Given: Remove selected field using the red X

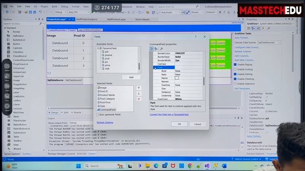Looking at the screenshot, I should 139,99.
